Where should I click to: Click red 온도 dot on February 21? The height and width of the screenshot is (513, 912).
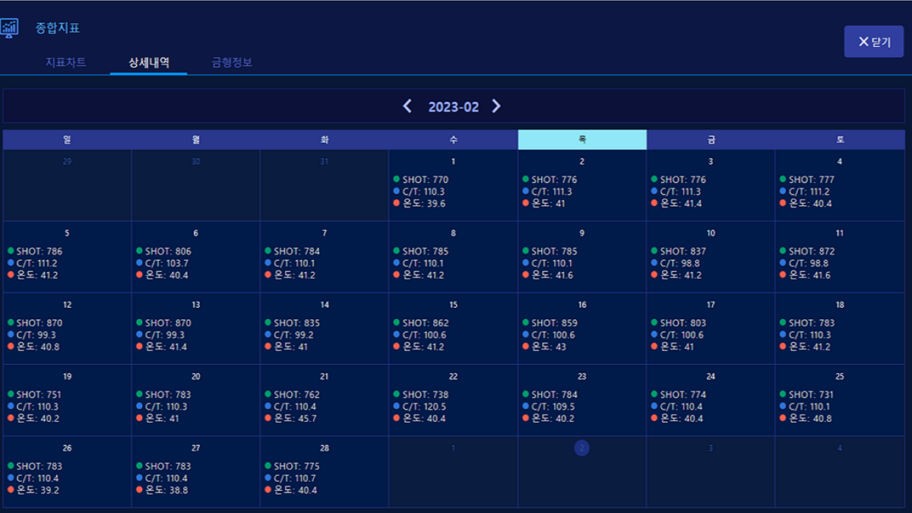click(268, 418)
